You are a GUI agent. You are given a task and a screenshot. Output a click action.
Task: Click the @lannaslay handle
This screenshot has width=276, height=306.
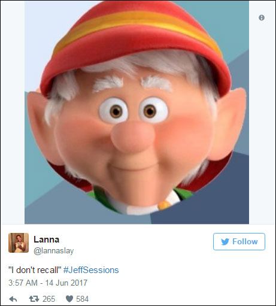click(54, 251)
